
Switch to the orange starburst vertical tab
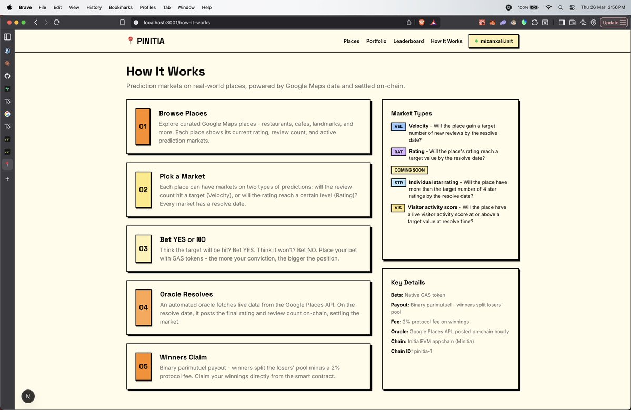pyautogui.click(x=7, y=64)
